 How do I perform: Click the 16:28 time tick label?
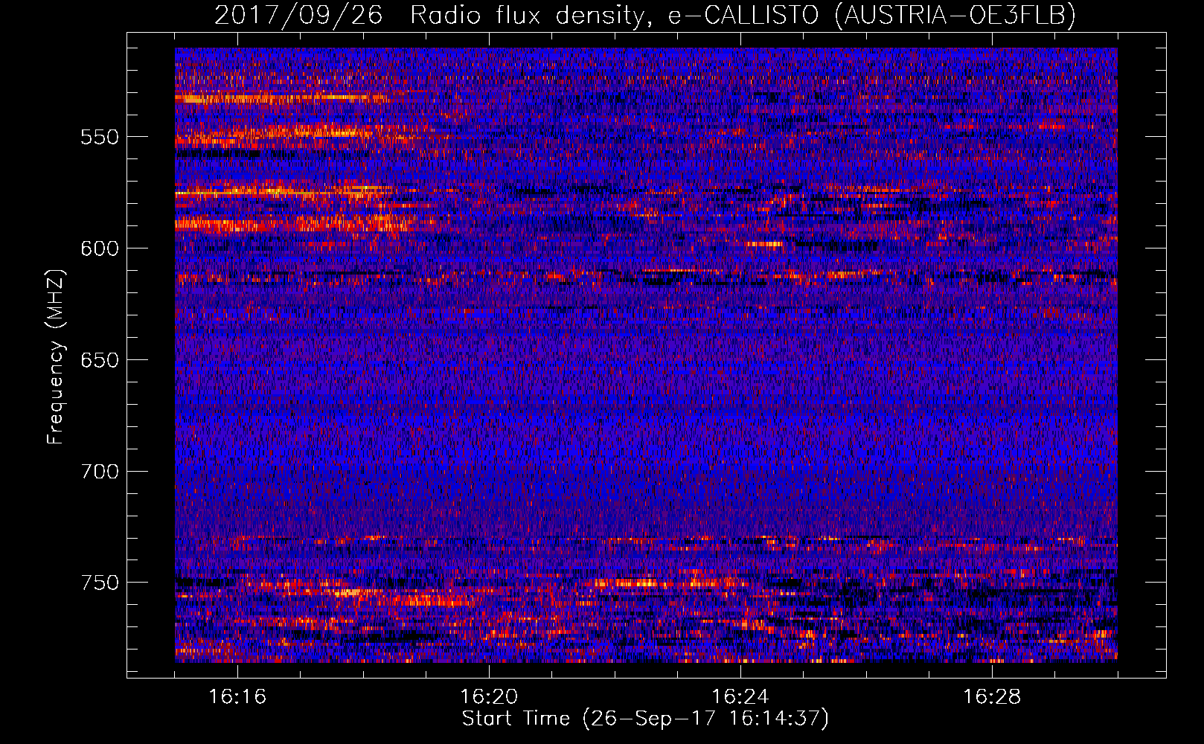tap(992, 697)
